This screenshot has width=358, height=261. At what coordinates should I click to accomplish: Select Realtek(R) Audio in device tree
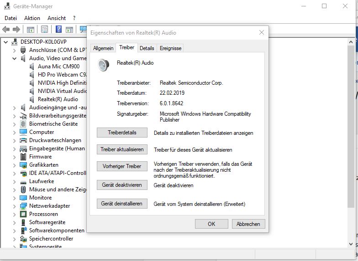(58, 99)
